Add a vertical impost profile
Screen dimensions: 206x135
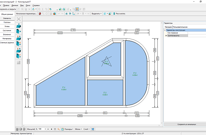click(19, 32)
